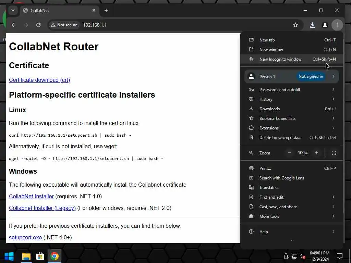Click the Help question mark icon
Image resolution: width=351 pixels, height=263 pixels.
coord(251,232)
